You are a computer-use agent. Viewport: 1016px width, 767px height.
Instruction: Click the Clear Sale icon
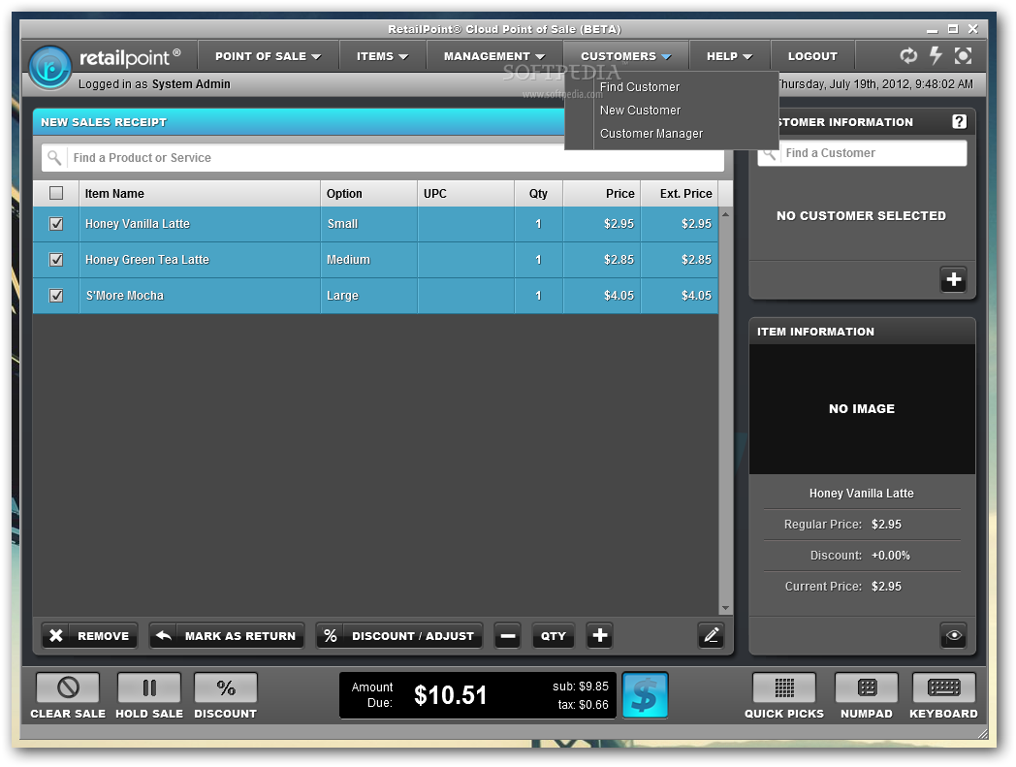pyautogui.click(x=68, y=687)
